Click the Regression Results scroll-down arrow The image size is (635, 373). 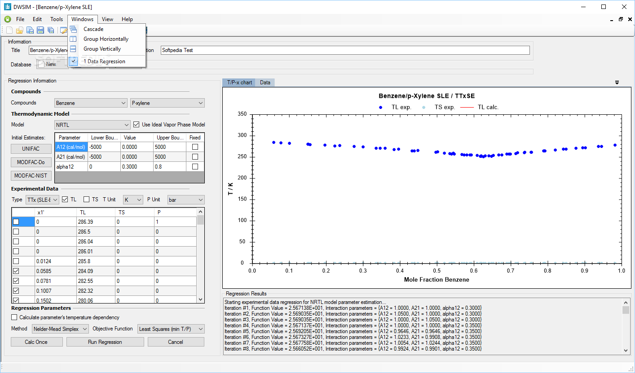[626, 351]
